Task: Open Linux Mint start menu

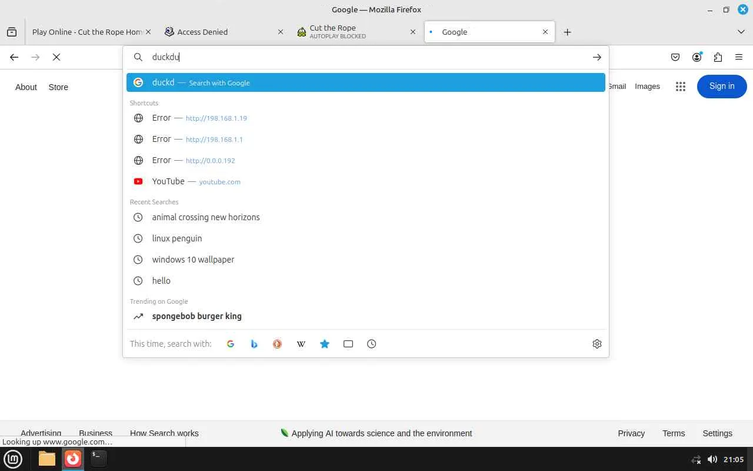Action: 13,459
